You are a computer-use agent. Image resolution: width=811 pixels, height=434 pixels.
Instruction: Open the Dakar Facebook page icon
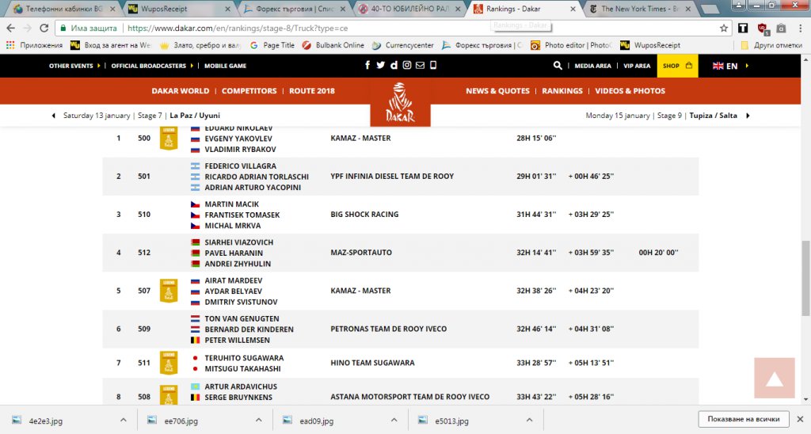click(367, 65)
